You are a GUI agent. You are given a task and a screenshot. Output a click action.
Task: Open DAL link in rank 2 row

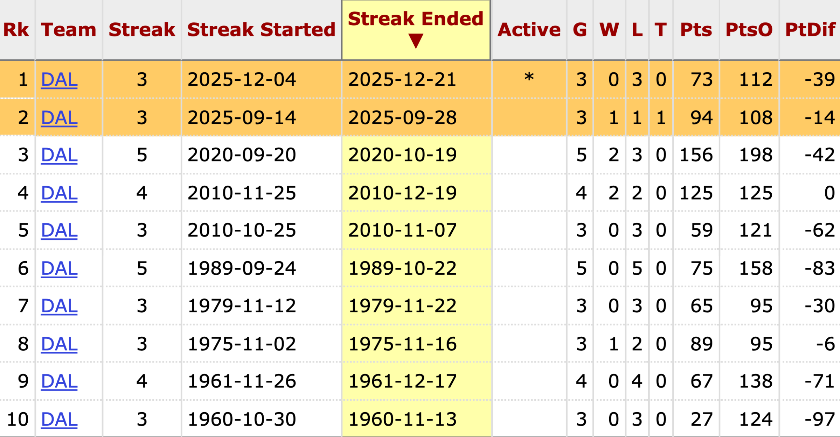59,118
